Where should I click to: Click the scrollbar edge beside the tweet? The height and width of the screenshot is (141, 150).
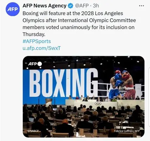[x=149, y=97]
